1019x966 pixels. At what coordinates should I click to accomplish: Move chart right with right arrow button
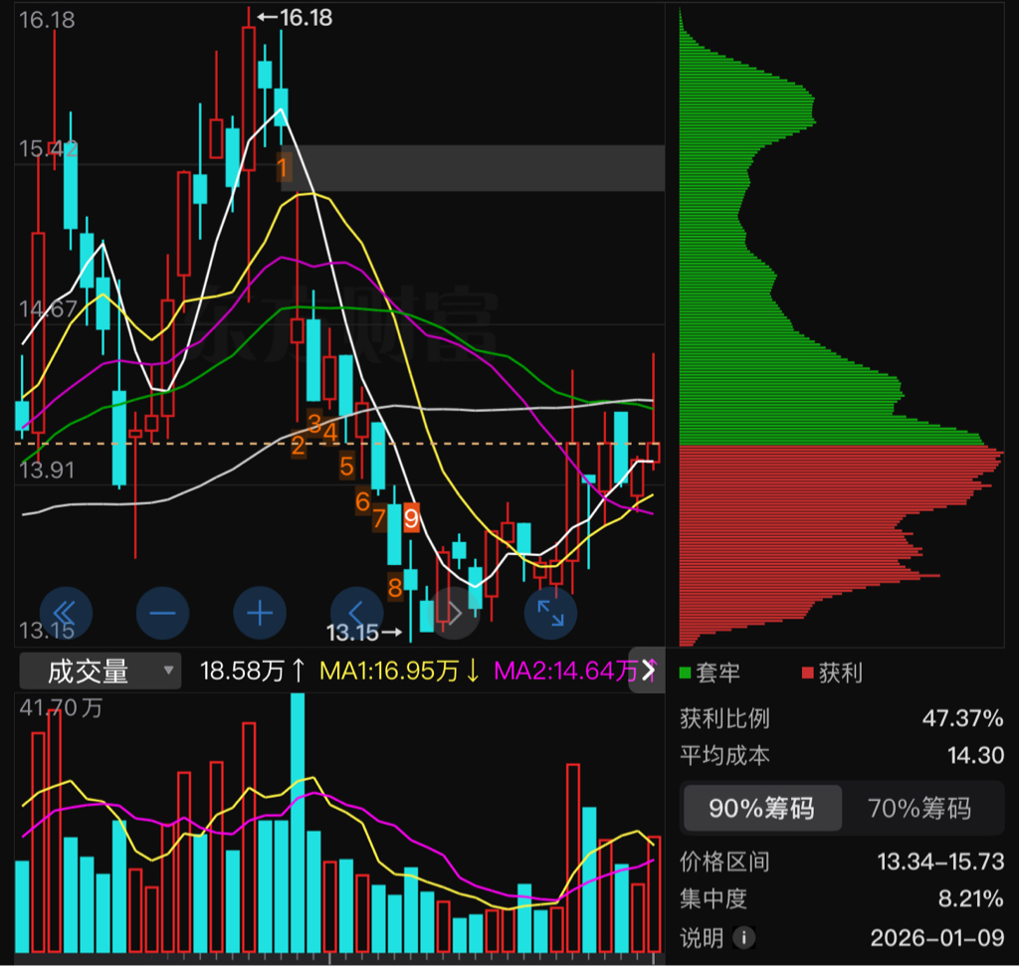tap(454, 613)
